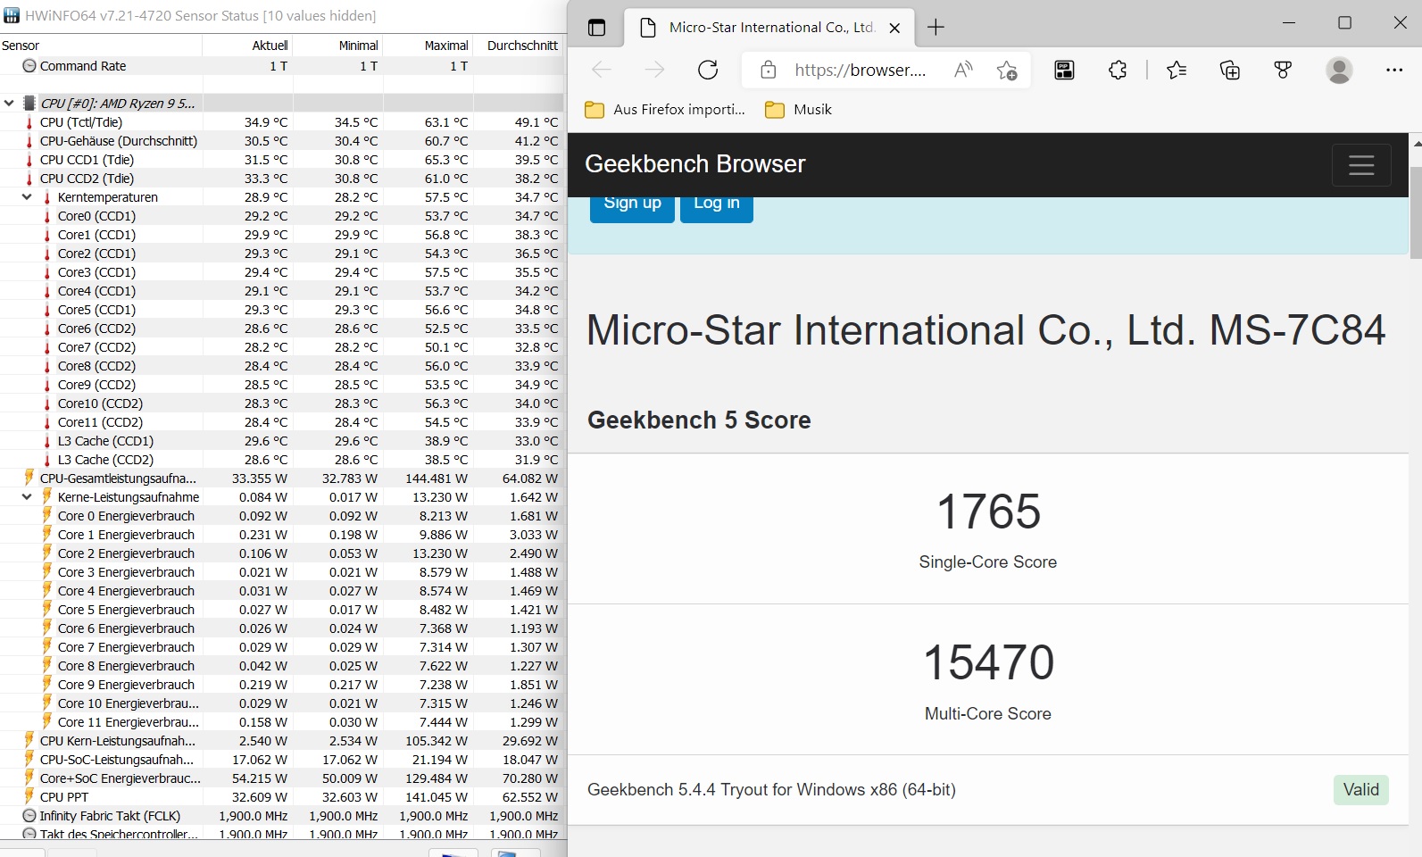Click the Edge tab actions icon
Screen dimensions: 1422x857
[x=596, y=28]
